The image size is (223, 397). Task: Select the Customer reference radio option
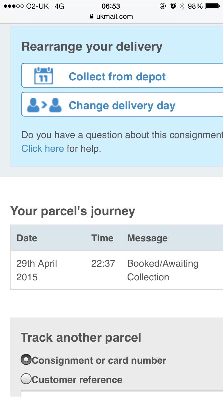26,379
